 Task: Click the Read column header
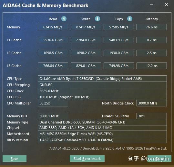pos(53,19)
